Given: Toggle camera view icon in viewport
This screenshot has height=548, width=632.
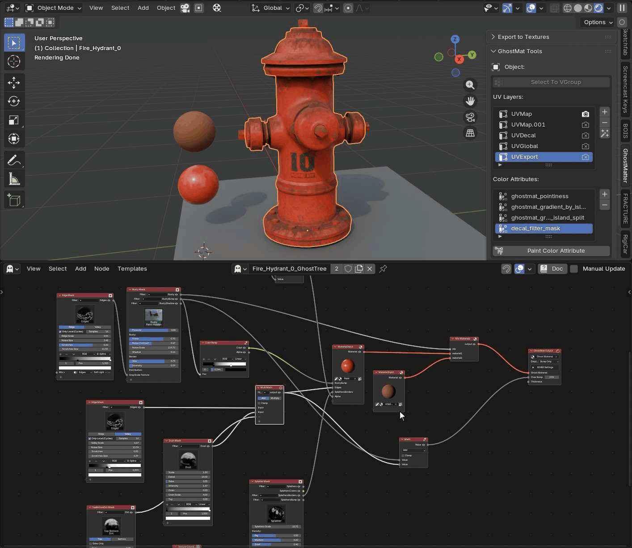Looking at the screenshot, I should tap(470, 117).
